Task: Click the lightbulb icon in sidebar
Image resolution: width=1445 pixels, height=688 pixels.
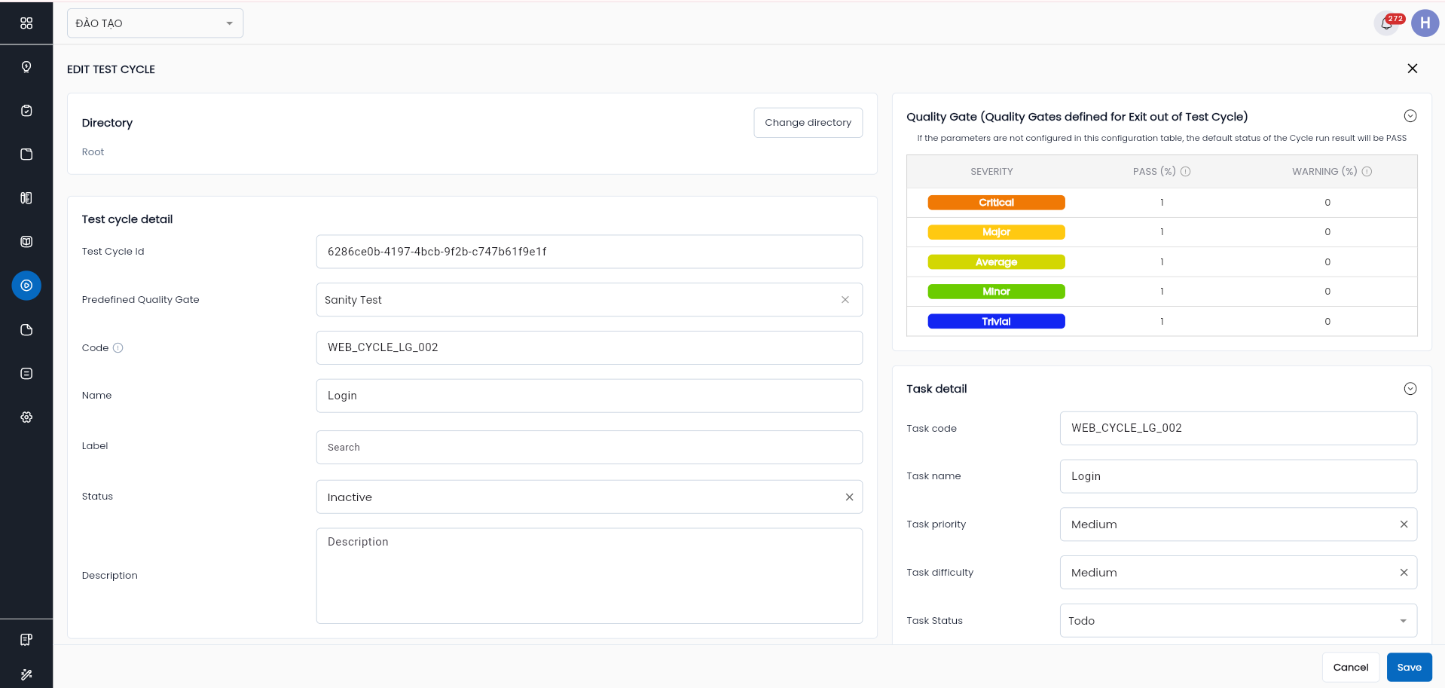Action: pos(26,67)
